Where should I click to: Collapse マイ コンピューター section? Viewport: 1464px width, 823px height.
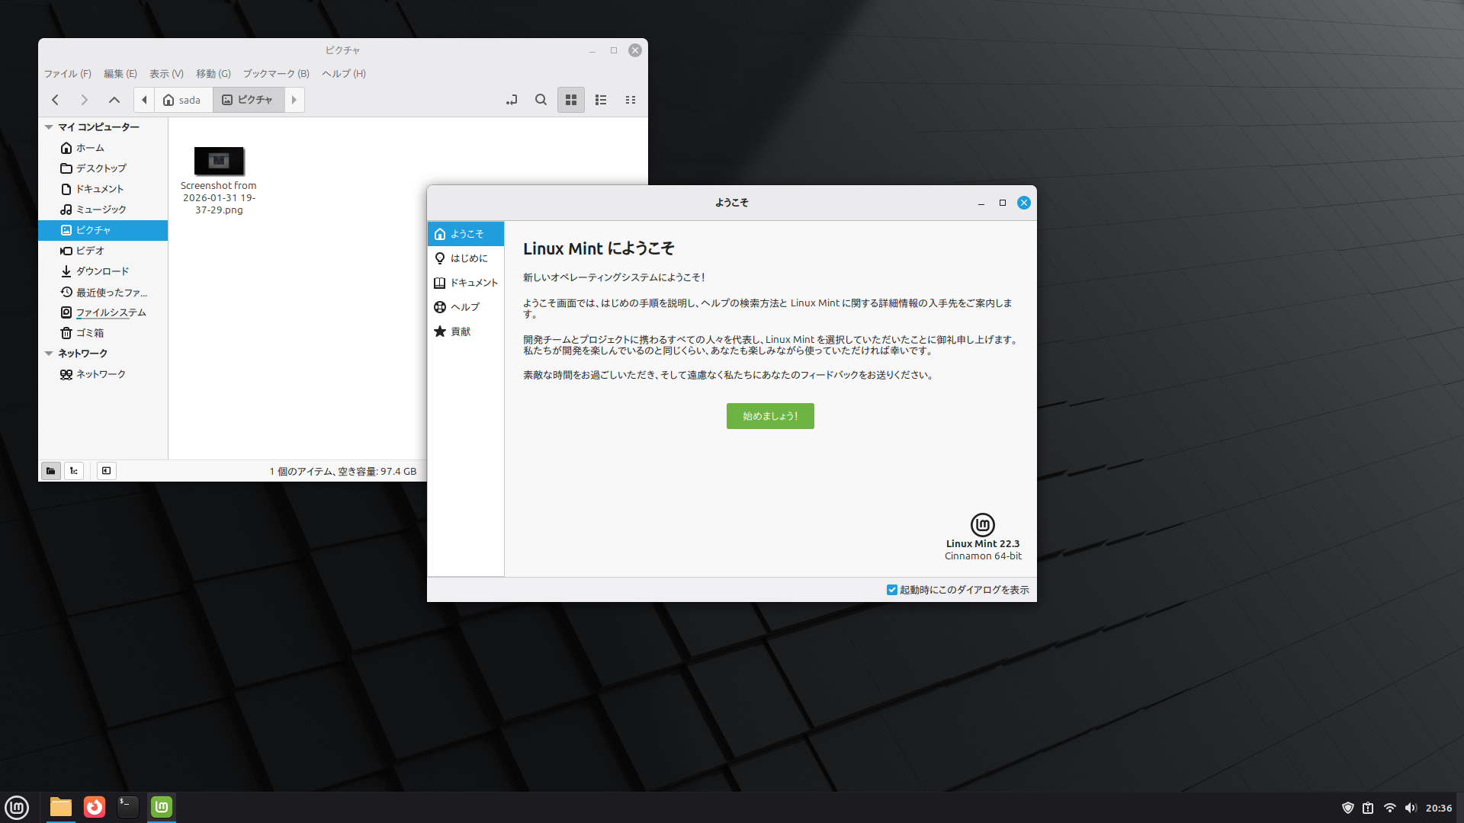pyautogui.click(x=49, y=127)
